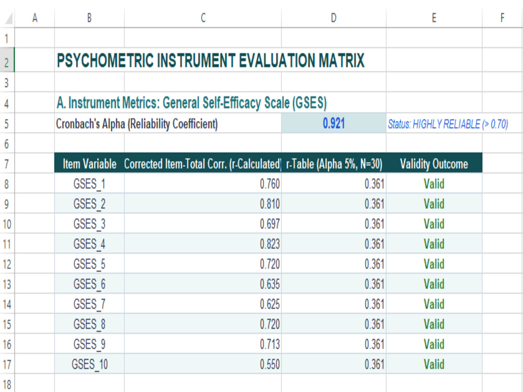Click the 0.635 value for GSES_6

coord(203,284)
